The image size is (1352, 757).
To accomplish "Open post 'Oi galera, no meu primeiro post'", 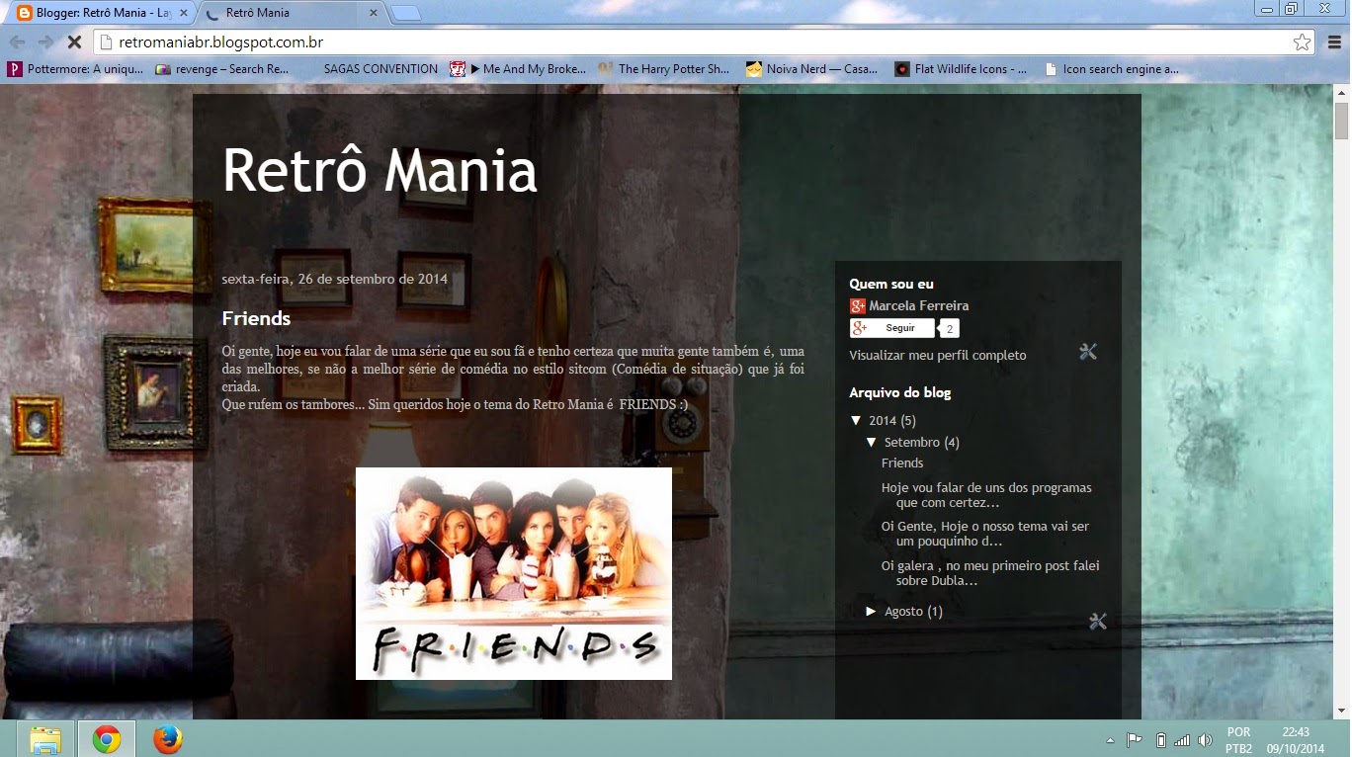I will 990,573.
